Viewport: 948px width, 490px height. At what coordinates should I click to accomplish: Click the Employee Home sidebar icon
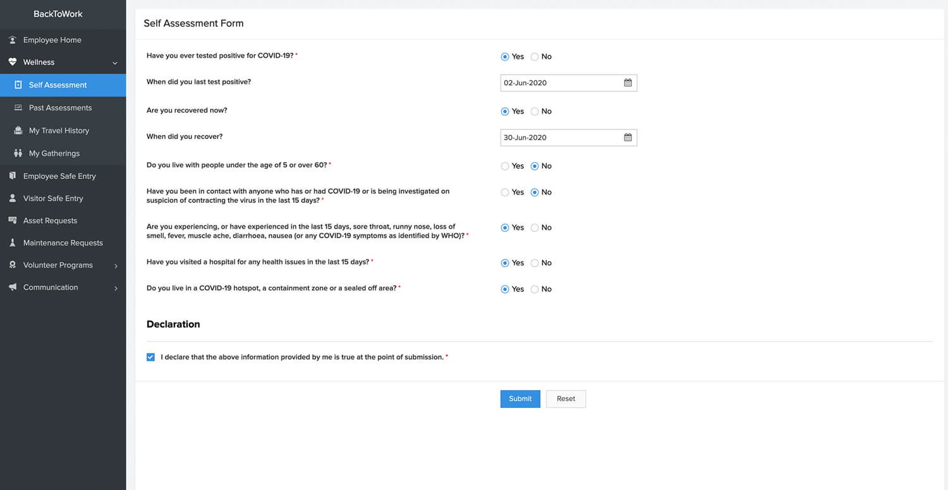click(x=13, y=40)
